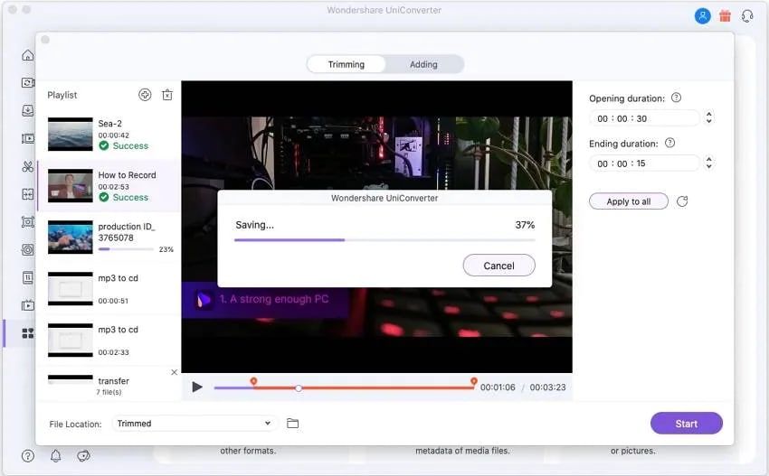
Task: Select the mp3 to cd 00:00:51 item
Action: pos(109,289)
